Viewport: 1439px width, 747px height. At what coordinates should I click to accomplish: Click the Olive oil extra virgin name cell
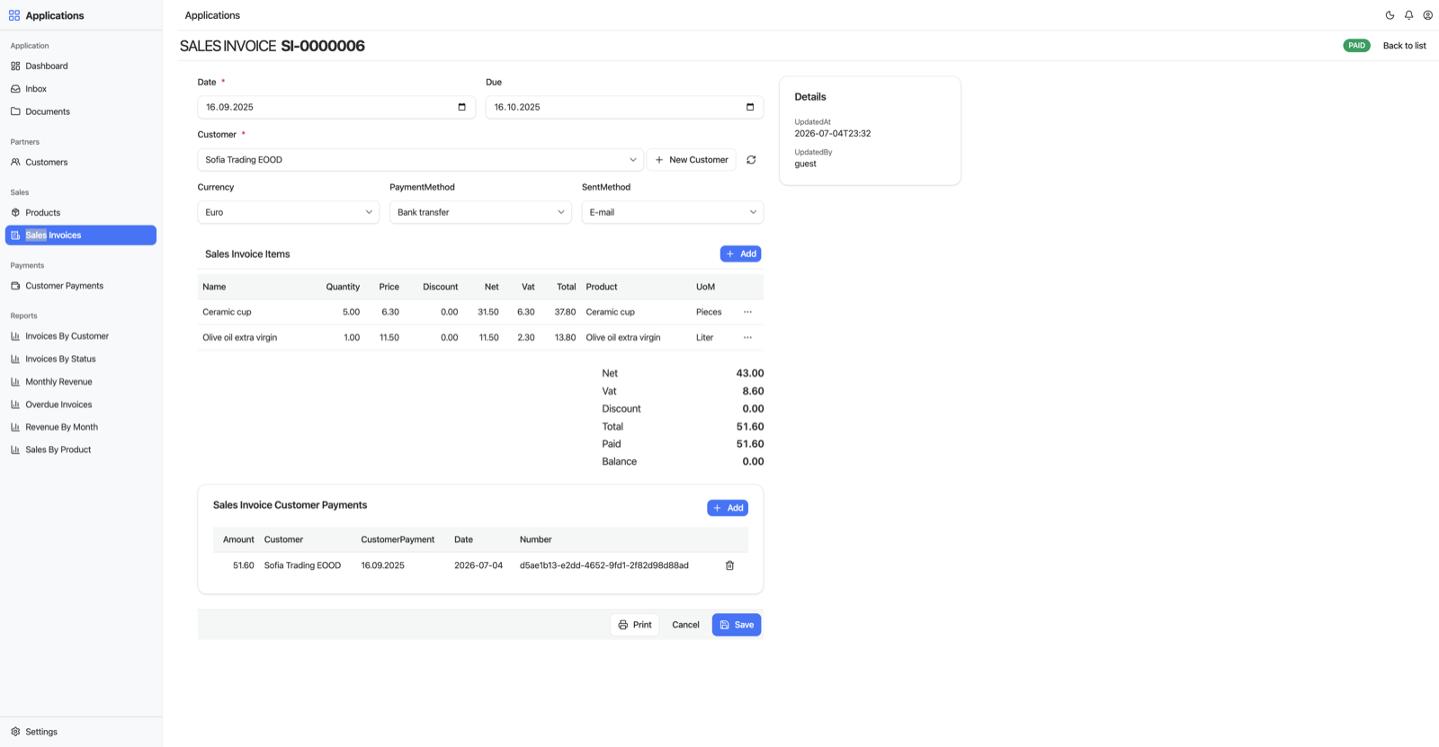(x=239, y=337)
